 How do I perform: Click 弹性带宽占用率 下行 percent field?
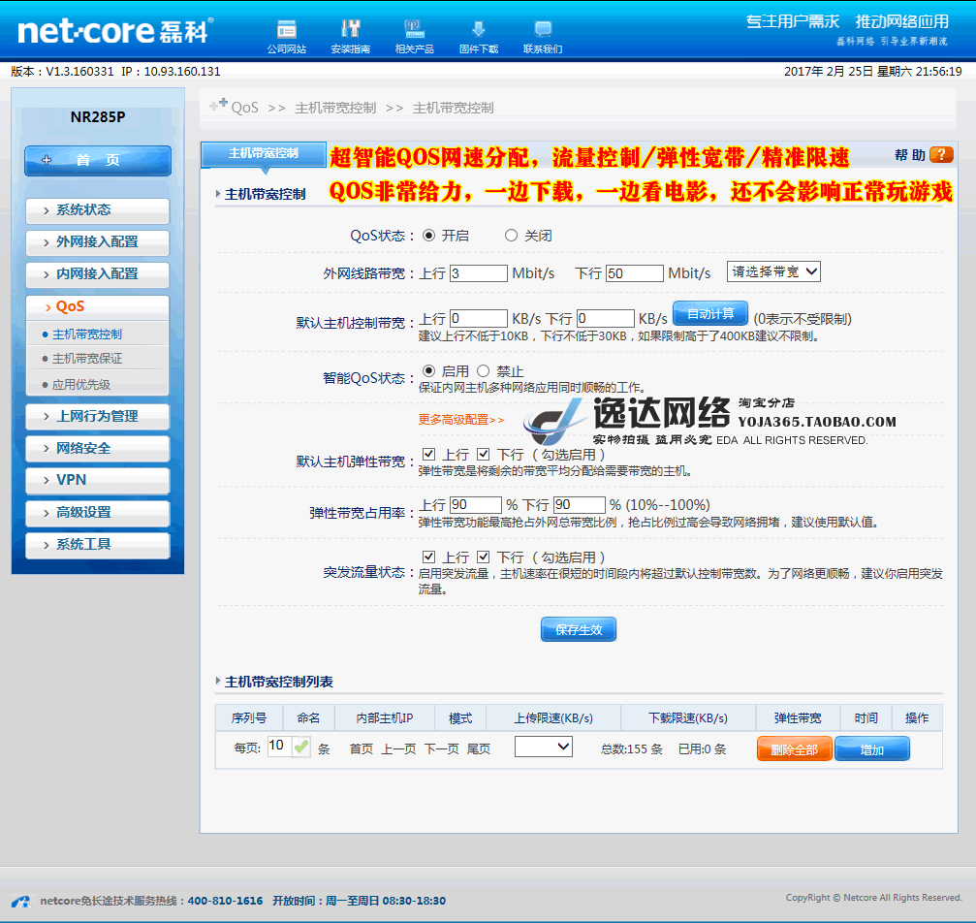[x=579, y=504]
